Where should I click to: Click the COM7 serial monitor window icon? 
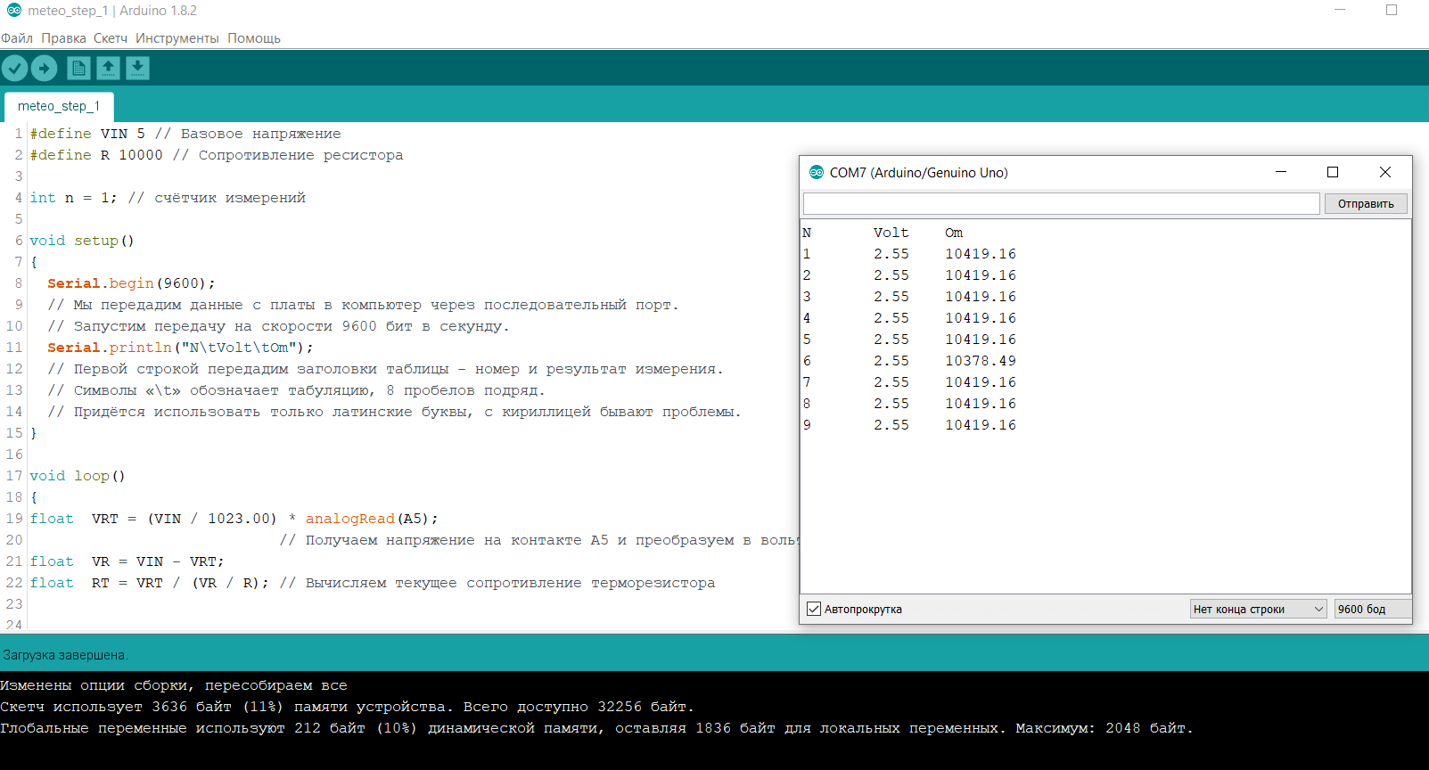[x=816, y=172]
